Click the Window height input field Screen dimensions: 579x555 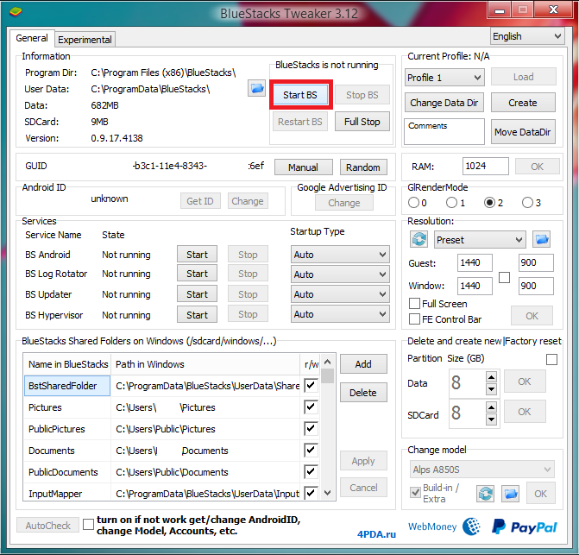pos(536,286)
